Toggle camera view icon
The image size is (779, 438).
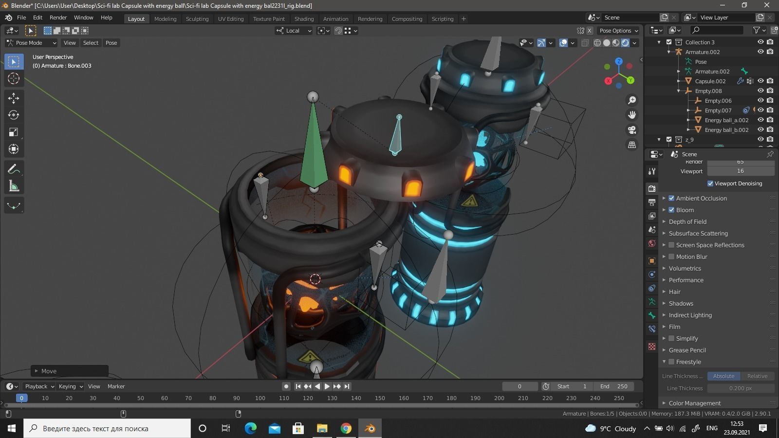[632, 130]
